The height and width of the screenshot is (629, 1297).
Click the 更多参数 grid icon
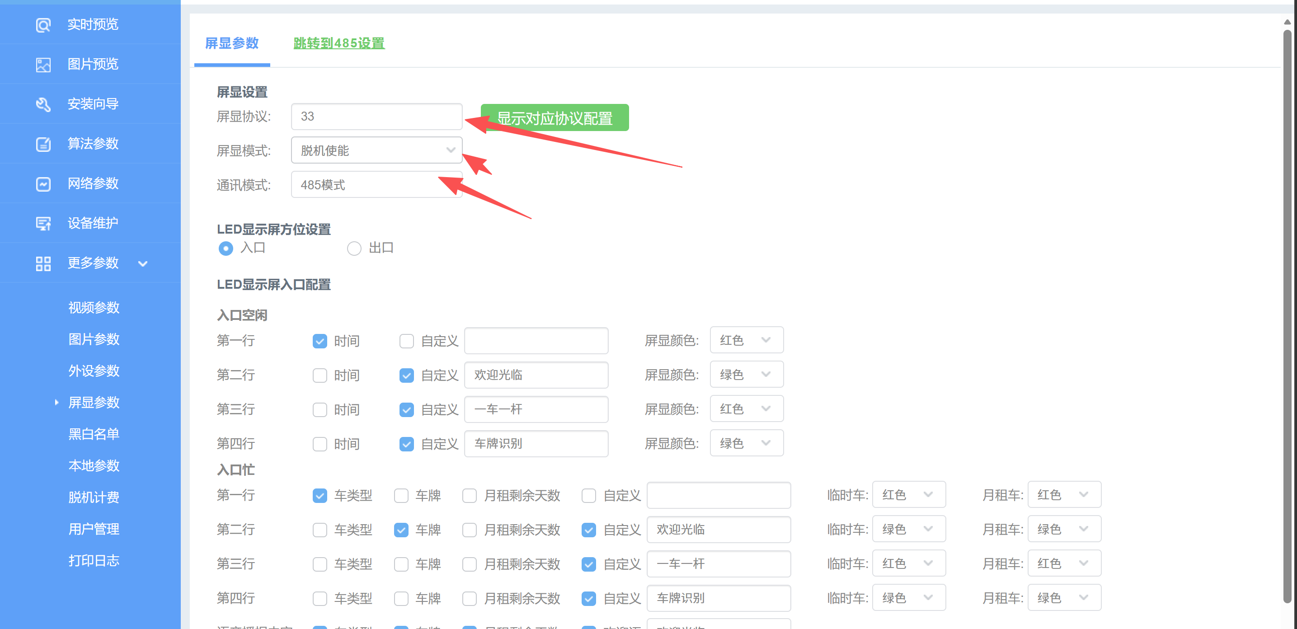pos(43,263)
